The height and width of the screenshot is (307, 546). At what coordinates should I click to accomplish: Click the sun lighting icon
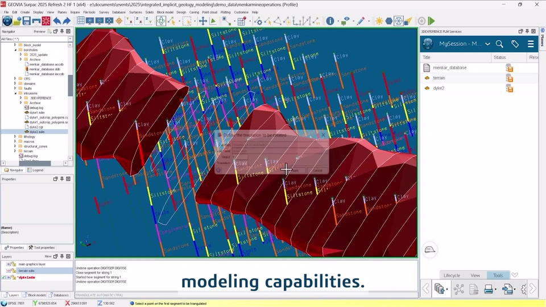tap(379, 21)
